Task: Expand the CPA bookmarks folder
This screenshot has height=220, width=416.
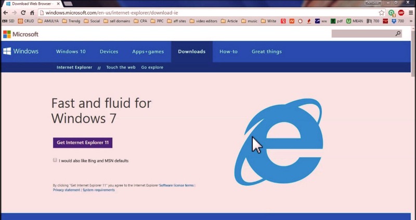Action: pos(140,21)
